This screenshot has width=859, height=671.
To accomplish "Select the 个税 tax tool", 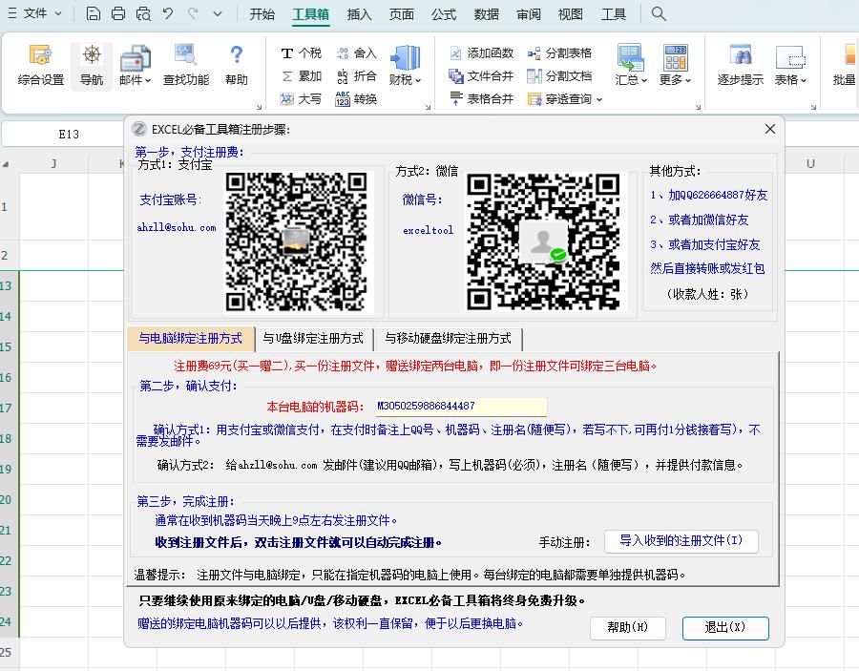I will [x=302, y=53].
